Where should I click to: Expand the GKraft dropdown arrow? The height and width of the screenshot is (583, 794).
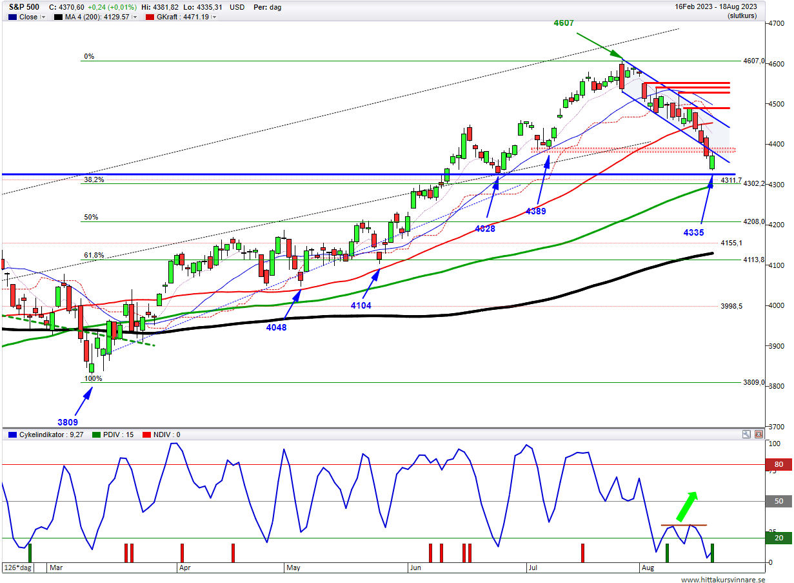click(214, 17)
